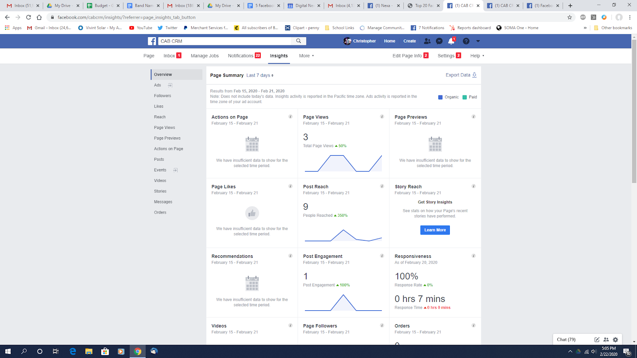Click the browser address bar URL
637x358 pixels.
pyautogui.click(x=127, y=17)
